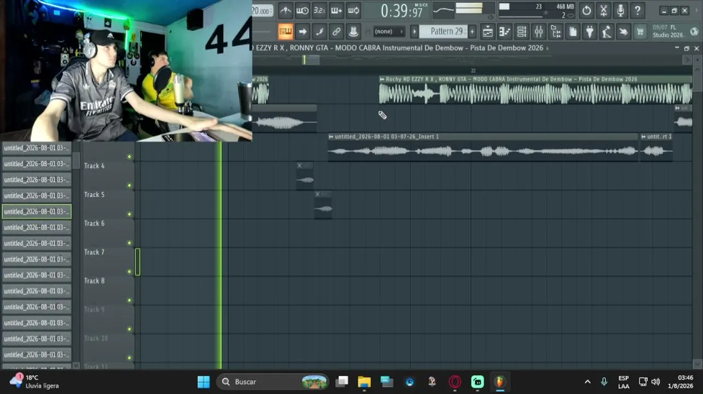Add a new pattern with the plus button
Viewport: 703px width, 394px height.
pyautogui.click(x=472, y=32)
